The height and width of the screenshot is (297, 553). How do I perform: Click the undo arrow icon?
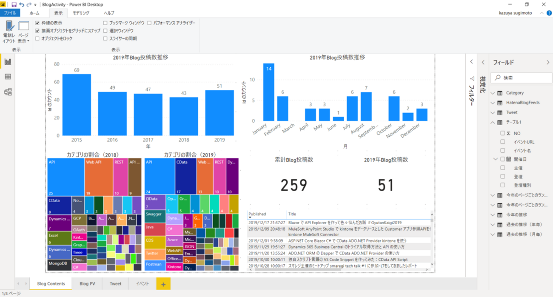coord(21,4)
